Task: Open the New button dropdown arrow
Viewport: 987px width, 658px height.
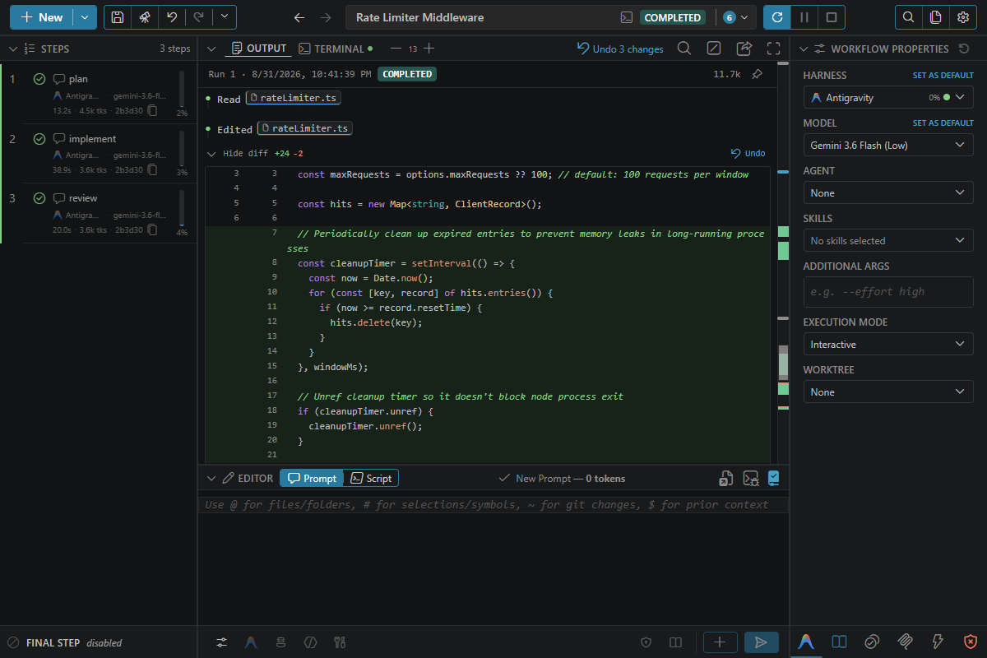Action: 84,17
